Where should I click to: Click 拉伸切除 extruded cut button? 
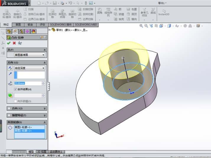tap(53, 14)
